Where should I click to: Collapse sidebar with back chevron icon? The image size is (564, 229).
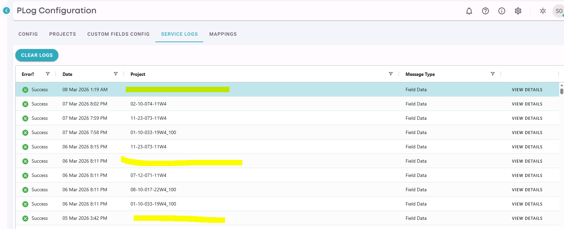coord(6,11)
